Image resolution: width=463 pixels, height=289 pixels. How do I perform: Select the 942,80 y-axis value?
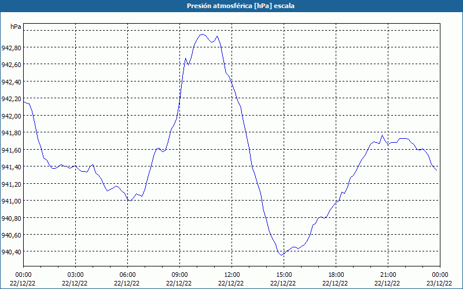click(12, 47)
